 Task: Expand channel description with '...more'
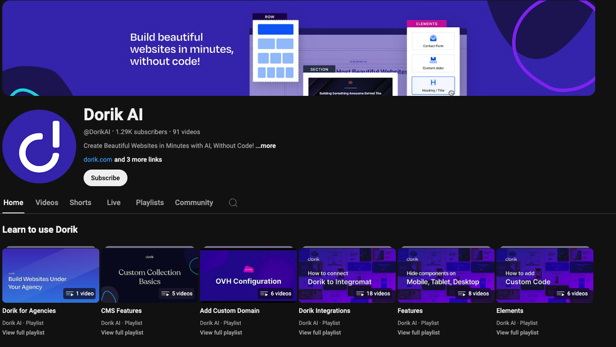point(265,146)
